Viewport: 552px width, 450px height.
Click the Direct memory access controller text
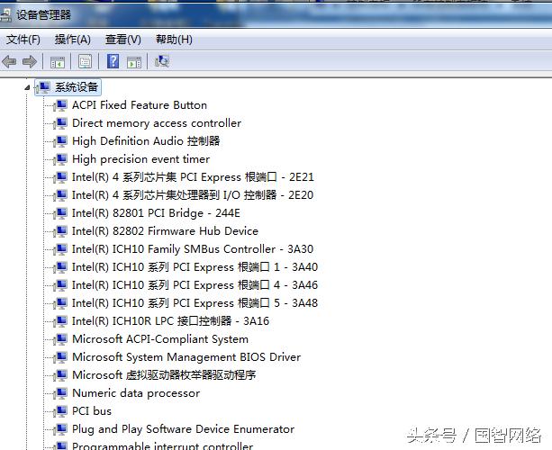[157, 123]
